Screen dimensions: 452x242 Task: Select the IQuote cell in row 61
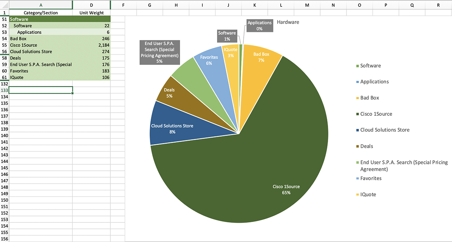[41, 77]
